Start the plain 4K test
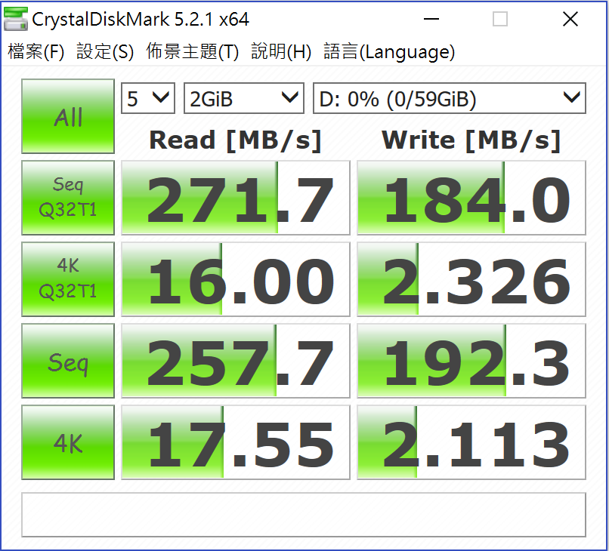 (68, 442)
